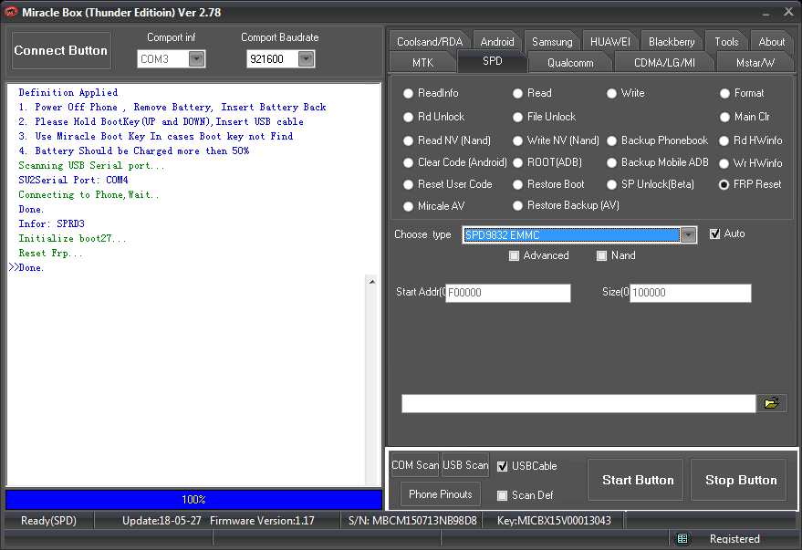This screenshot has width=802, height=550.
Task: Open the Android tab
Action: point(497,41)
